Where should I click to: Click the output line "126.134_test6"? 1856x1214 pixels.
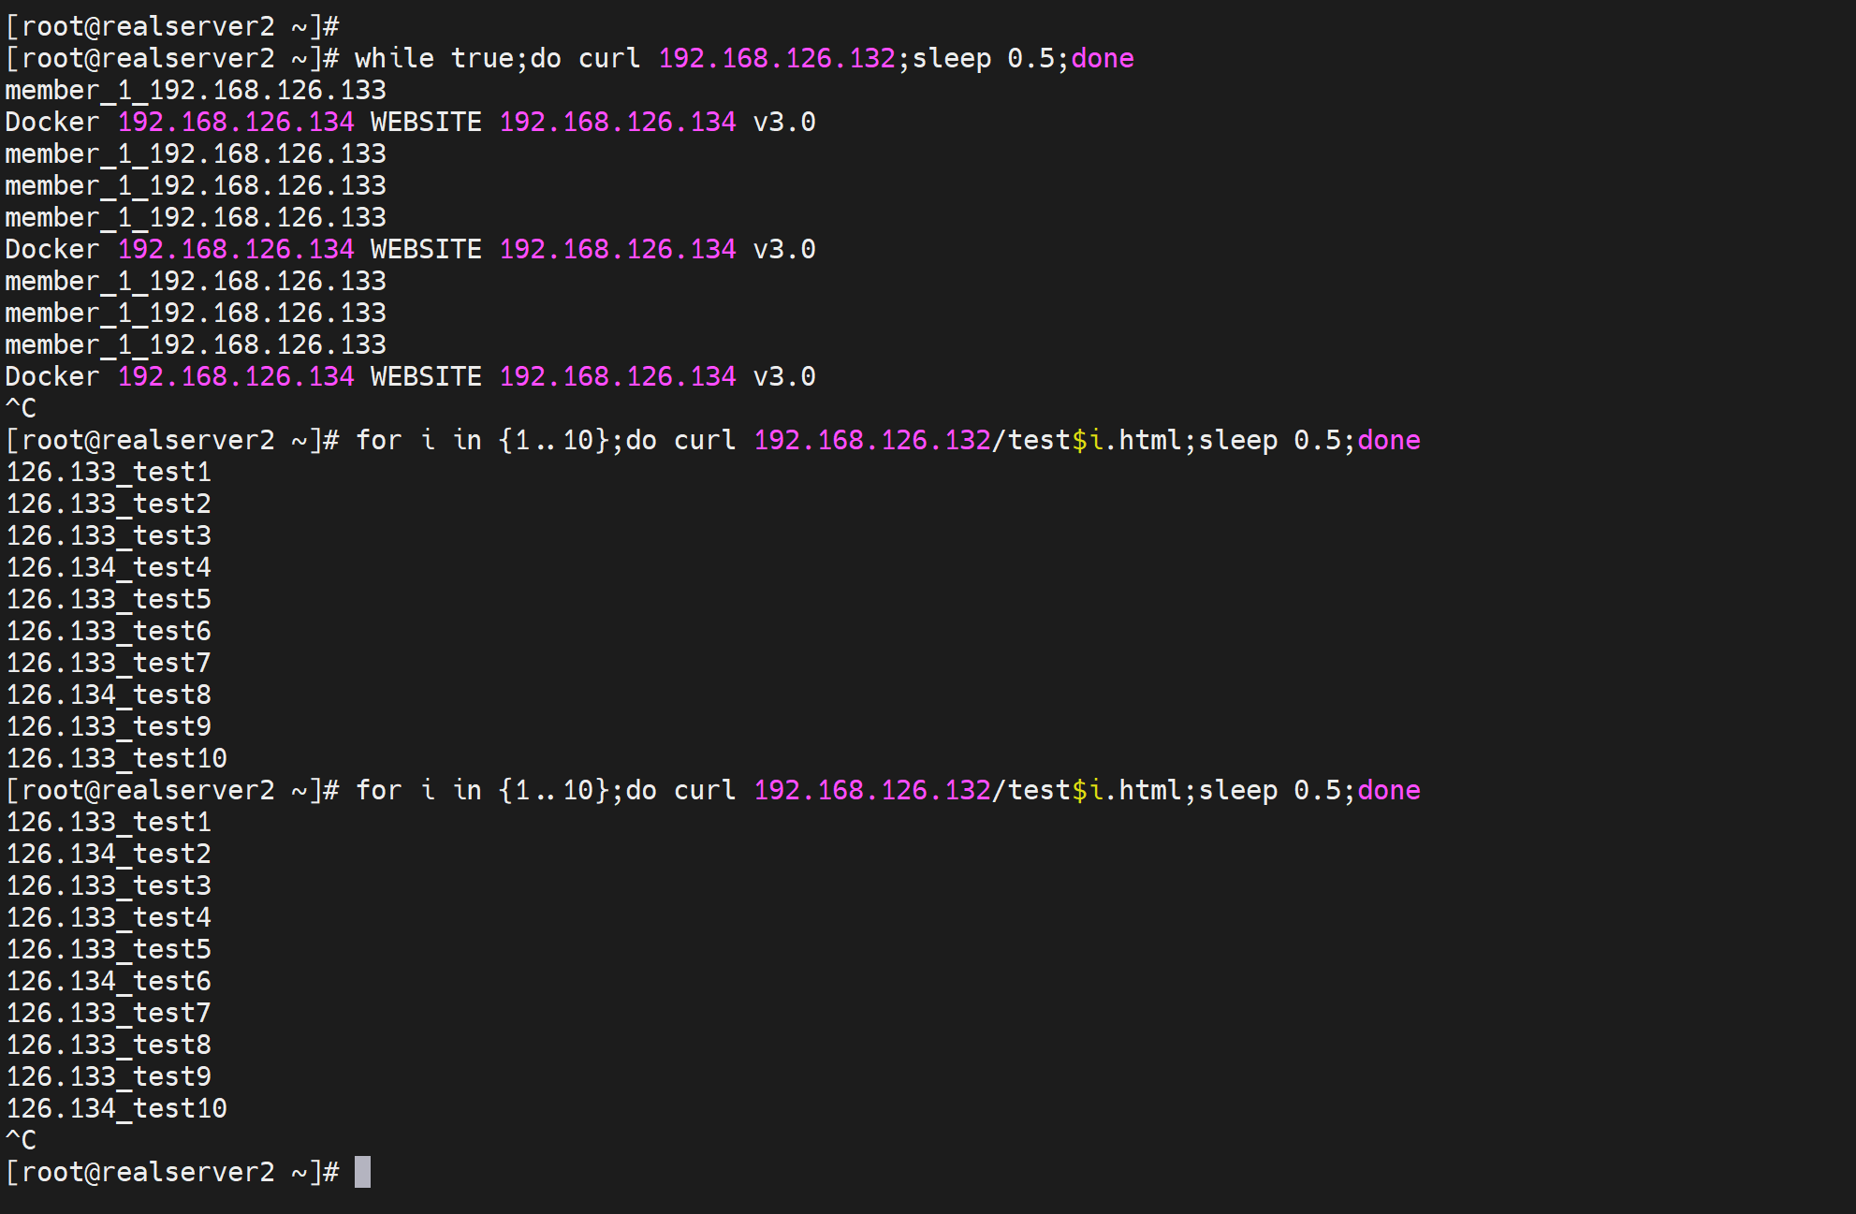click(109, 981)
